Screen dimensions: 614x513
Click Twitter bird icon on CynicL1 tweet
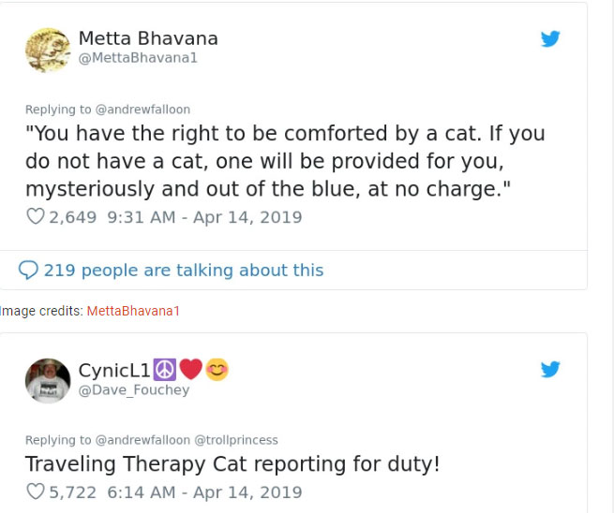[x=550, y=370]
